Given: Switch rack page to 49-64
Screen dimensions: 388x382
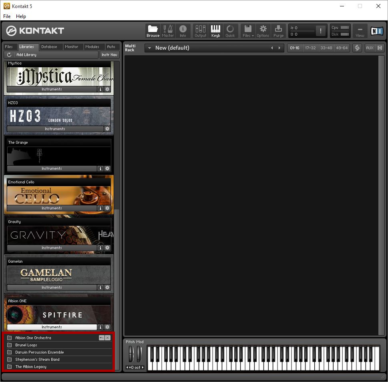Looking at the screenshot, I should point(342,48).
